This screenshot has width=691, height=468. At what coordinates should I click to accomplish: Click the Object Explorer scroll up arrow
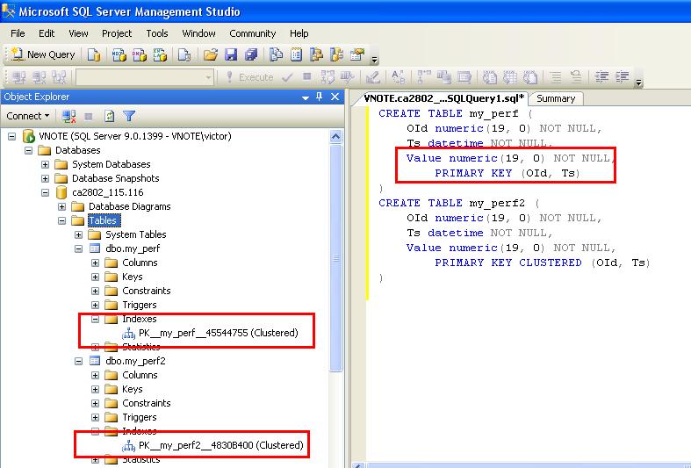pyautogui.click(x=335, y=137)
